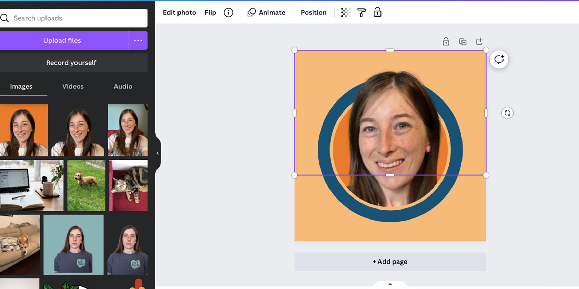Collapse the side panel with the arrow

158,153
